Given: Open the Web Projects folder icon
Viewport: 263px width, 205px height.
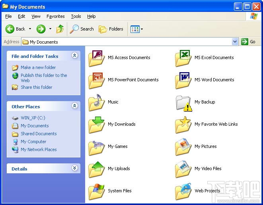Looking at the screenshot, I should pos(183,191).
